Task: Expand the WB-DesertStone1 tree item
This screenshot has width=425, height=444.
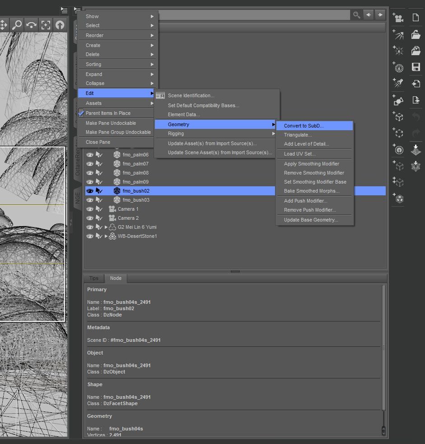Action: (x=107, y=236)
